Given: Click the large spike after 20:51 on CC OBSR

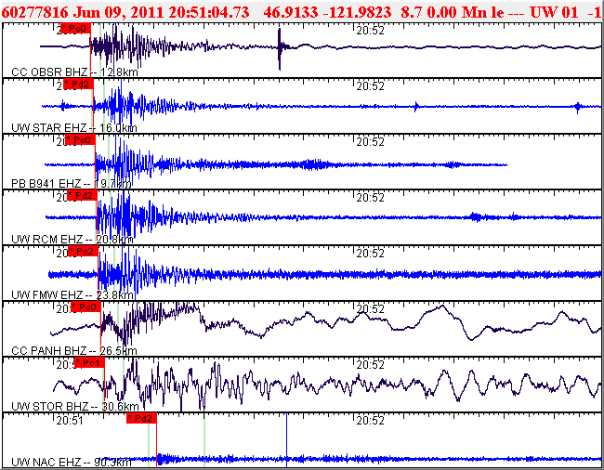Looking at the screenshot, I should click(280, 48).
